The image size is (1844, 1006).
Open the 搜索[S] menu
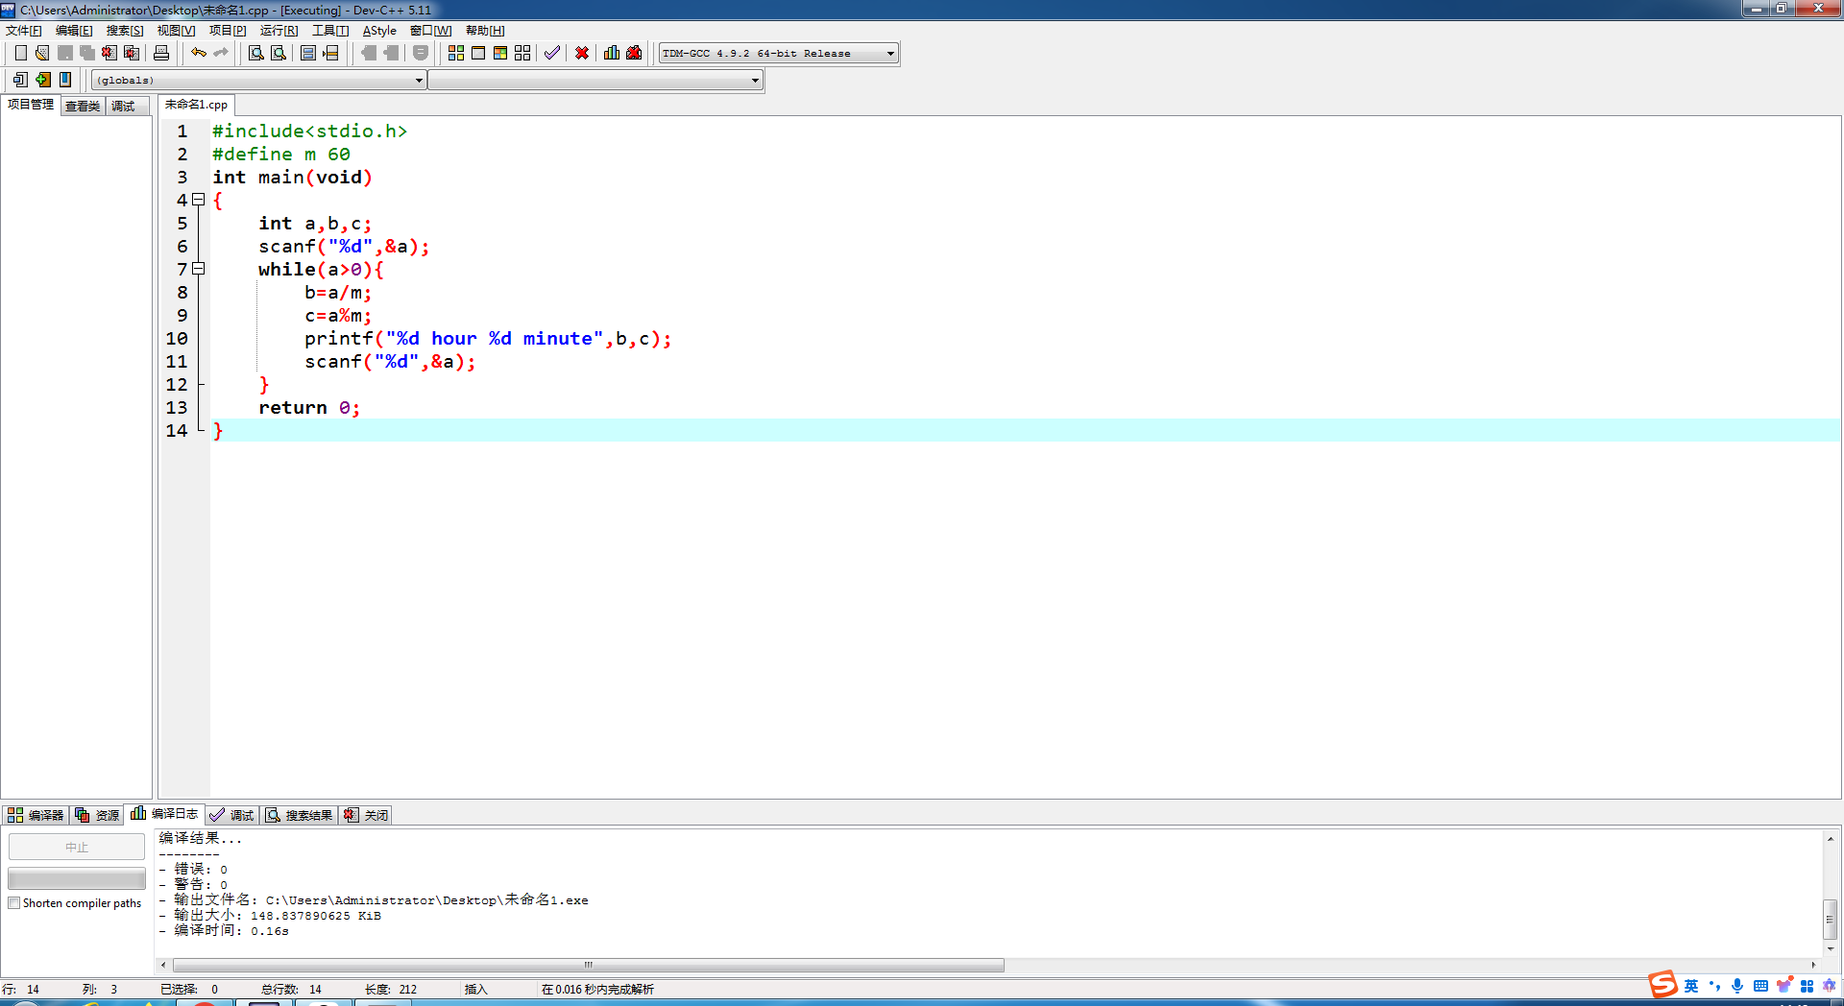tap(125, 31)
